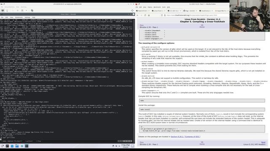Open Konsole's File menu
Image resolution: width=270 pixels, height=151 pixels.
coord(2,17)
